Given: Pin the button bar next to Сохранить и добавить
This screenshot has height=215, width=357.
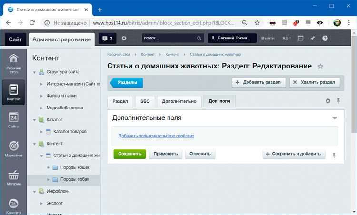Looking at the screenshot, I should (334, 155).
